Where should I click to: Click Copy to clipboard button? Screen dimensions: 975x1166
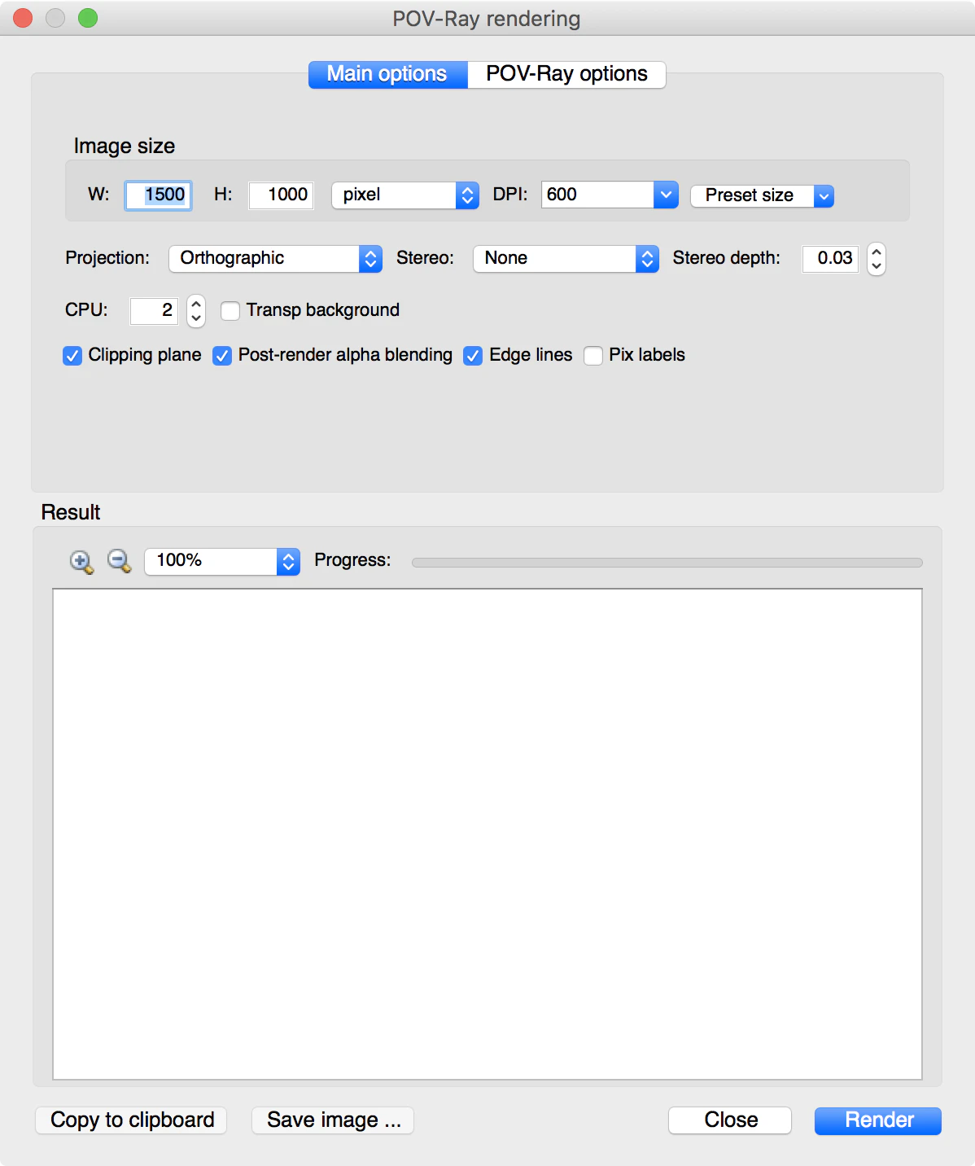tap(131, 1120)
